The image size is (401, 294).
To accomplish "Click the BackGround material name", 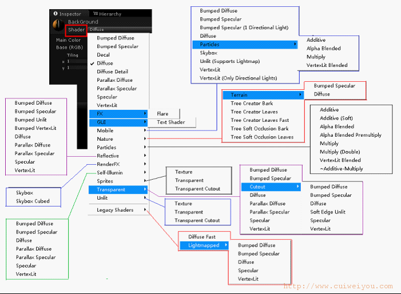I will pos(83,22).
